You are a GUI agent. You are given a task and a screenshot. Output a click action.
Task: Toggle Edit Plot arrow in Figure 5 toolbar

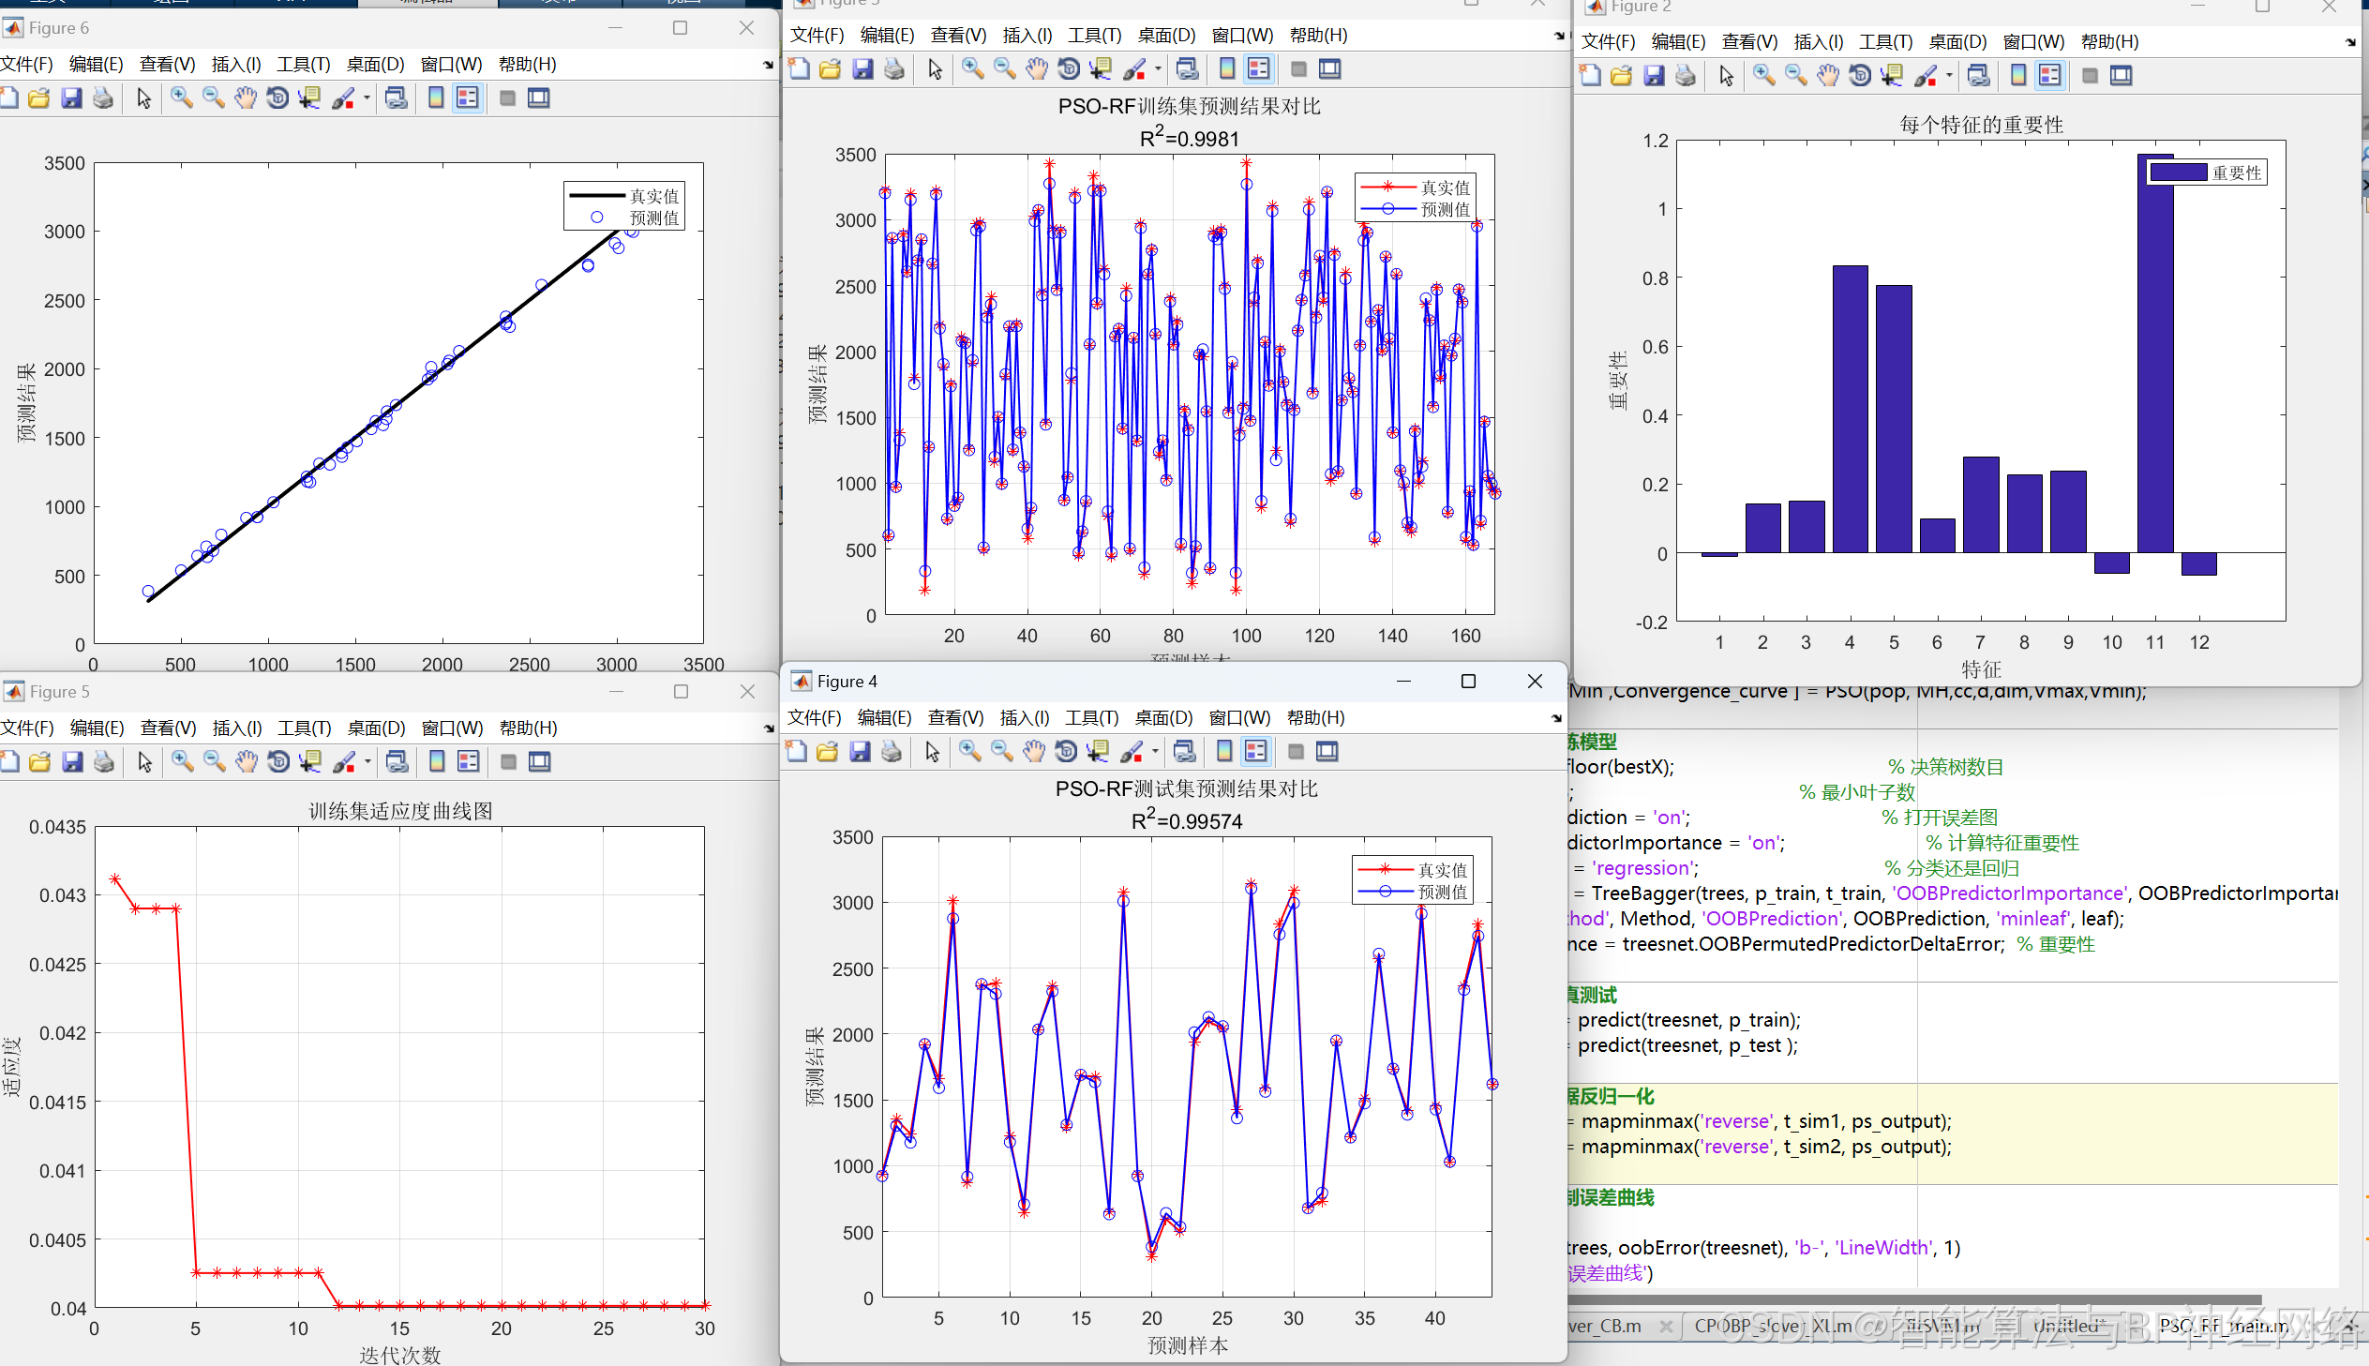pos(143,762)
